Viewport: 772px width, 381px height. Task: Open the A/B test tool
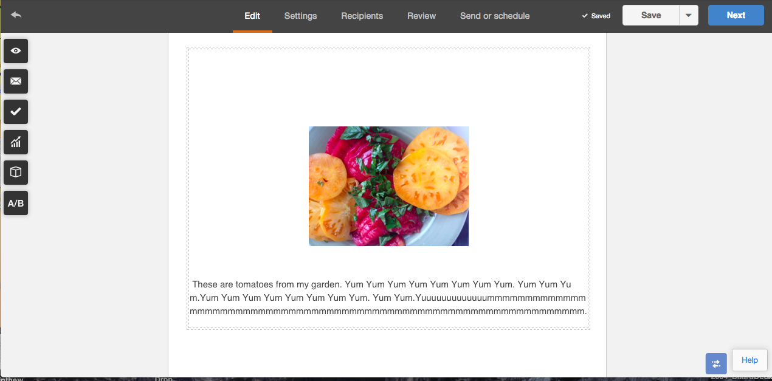pyautogui.click(x=16, y=203)
